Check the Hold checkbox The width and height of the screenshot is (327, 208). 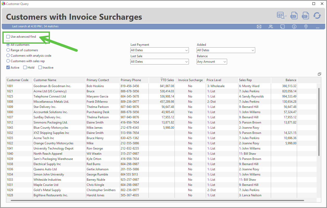[x=25, y=68]
